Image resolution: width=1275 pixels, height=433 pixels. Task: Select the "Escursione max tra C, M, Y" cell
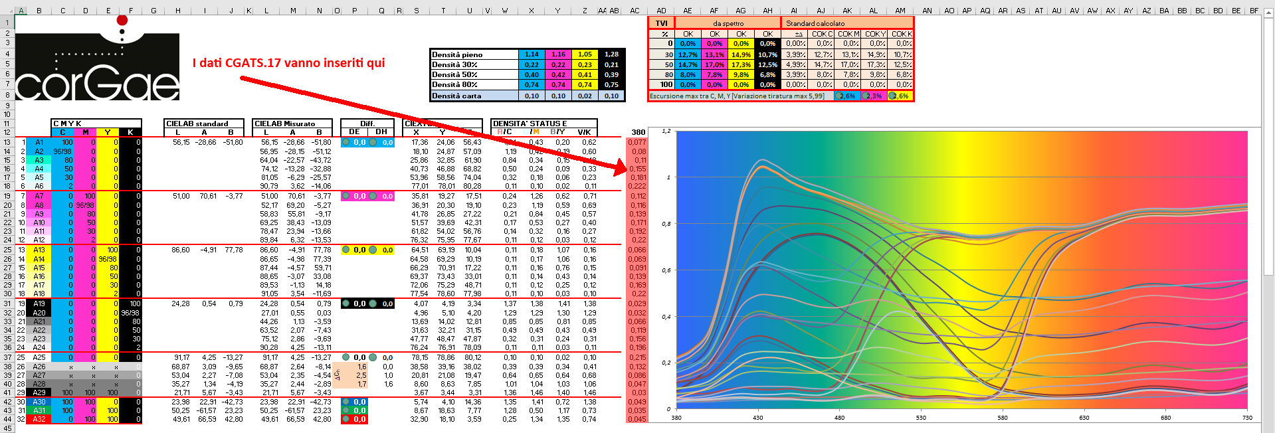740,96
